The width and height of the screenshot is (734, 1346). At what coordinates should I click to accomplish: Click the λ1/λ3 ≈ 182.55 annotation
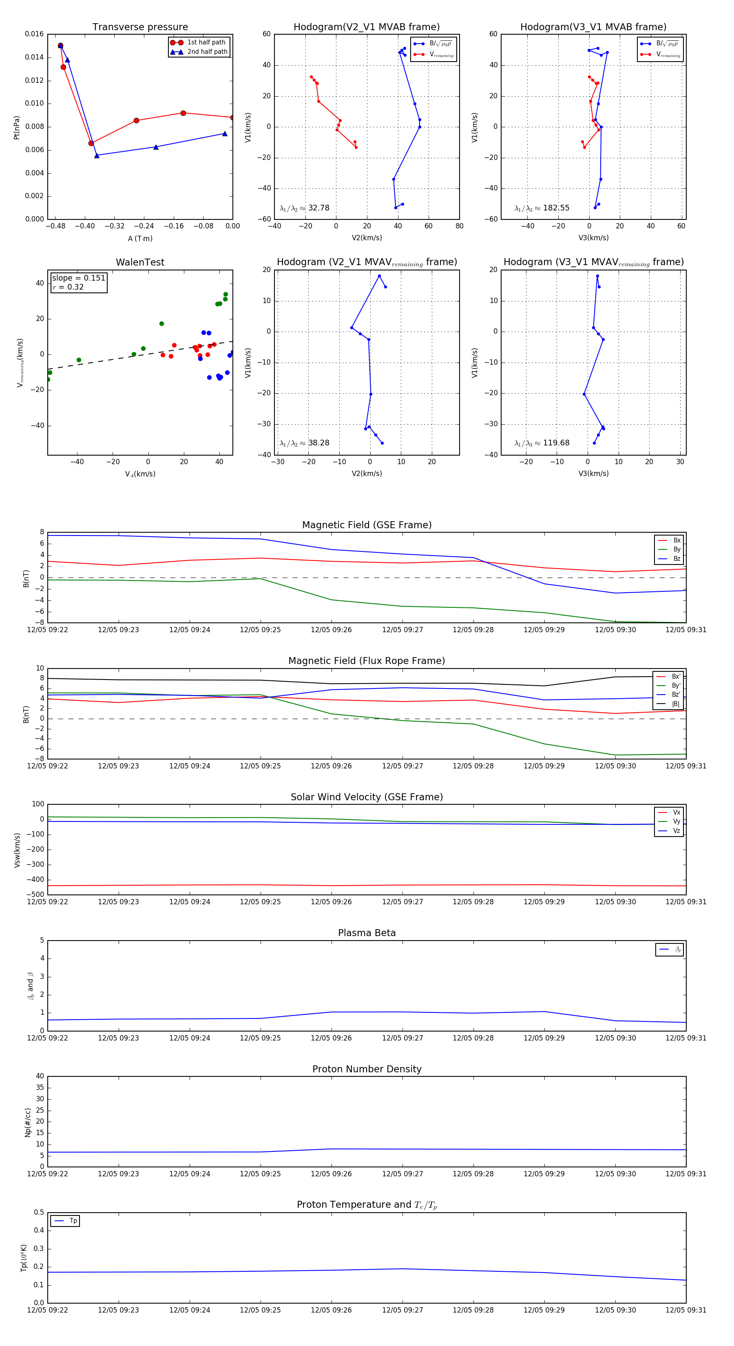[x=542, y=208]
